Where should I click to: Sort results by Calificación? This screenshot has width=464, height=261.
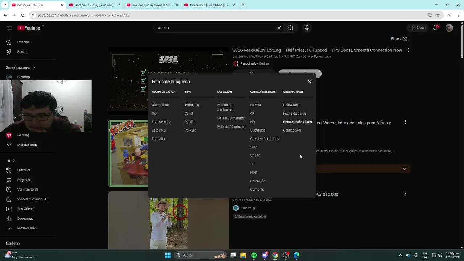[x=292, y=130]
